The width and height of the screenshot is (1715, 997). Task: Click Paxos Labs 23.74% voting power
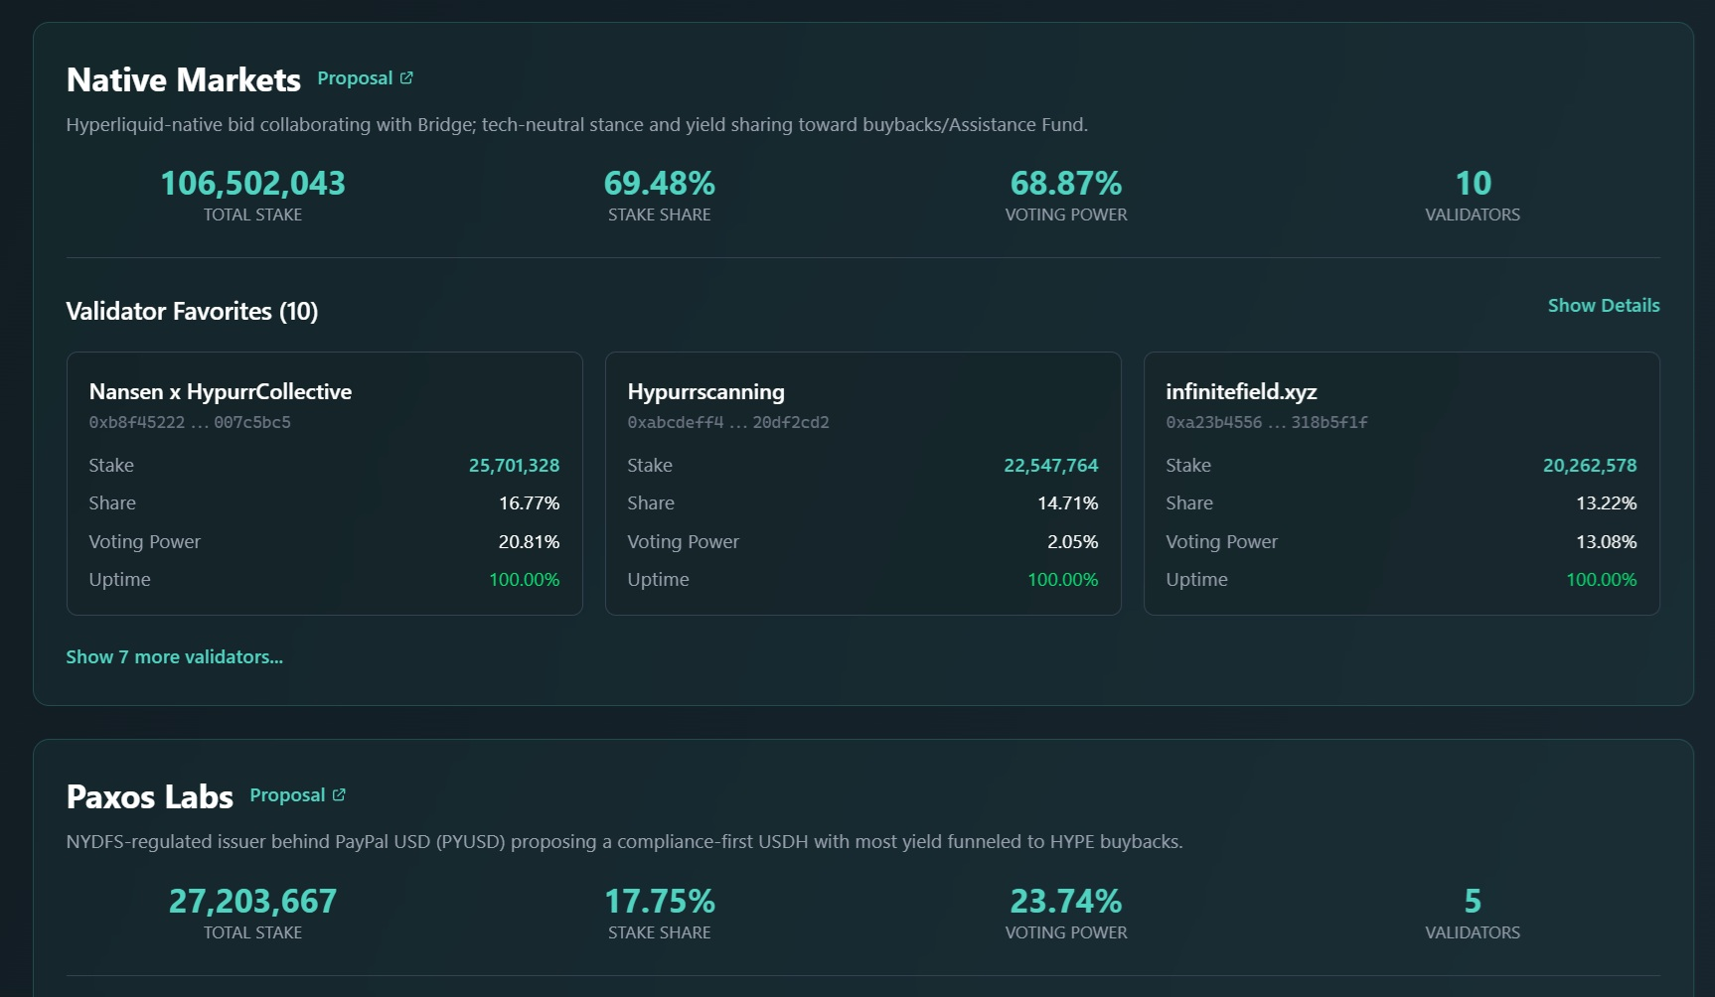click(1065, 902)
